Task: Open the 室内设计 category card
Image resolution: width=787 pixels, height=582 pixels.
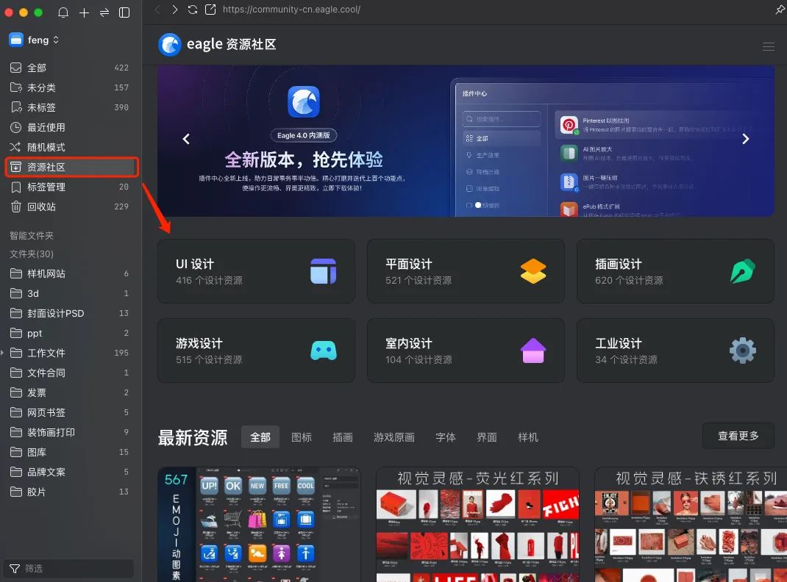Action: [x=466, y=351]
